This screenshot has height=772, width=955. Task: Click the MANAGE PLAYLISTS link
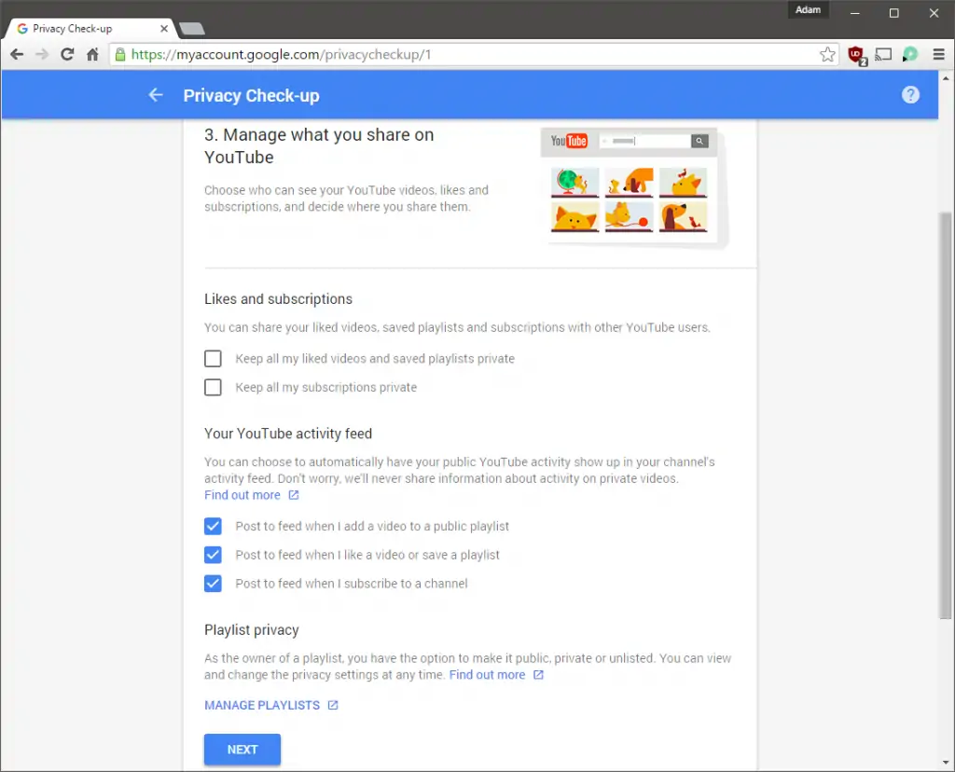[262, 705]
